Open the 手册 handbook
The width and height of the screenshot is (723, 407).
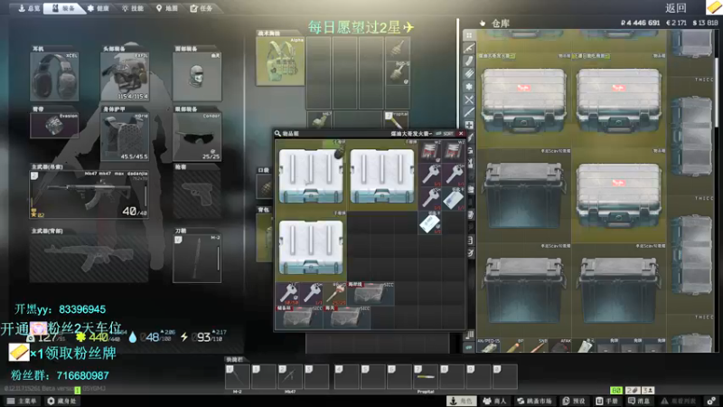tap(606, 401)
